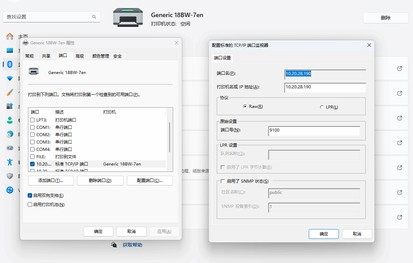Image resolution: width=413 pixels, height=263 pixels.
Task: Open the Accounts person icon in sidebar
Action: click(10, 120)
